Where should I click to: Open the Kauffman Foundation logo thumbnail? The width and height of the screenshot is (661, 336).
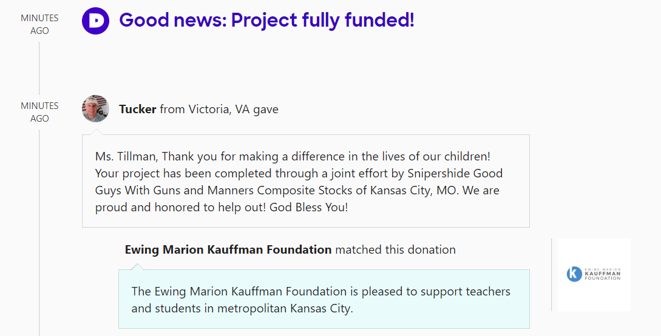594,274
